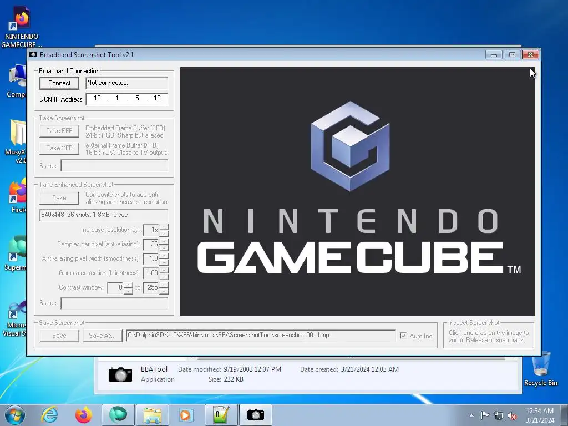Increase gamma correction with up arrow
Image resolution: width=568 pixels, height=426 pixels.
click(x=164, y=271)
